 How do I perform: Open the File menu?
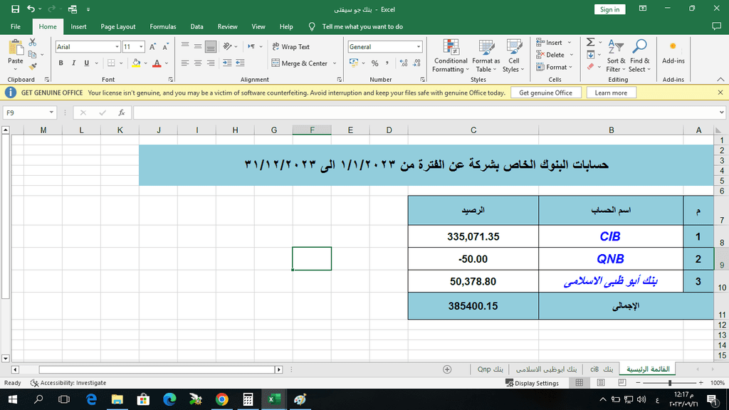pos(16,26)
